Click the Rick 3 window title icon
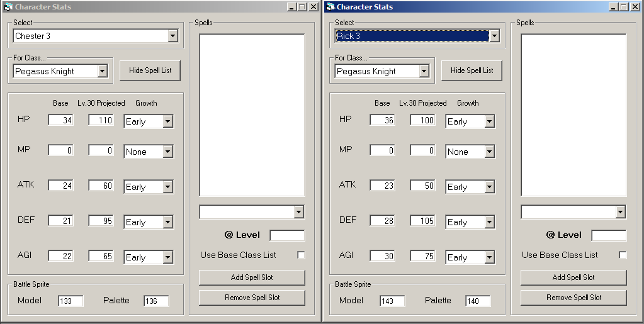 tap(330, 6)
